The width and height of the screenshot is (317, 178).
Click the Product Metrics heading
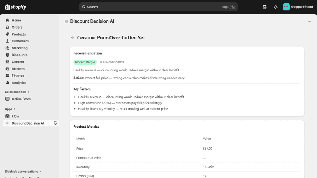coord(86,126)
